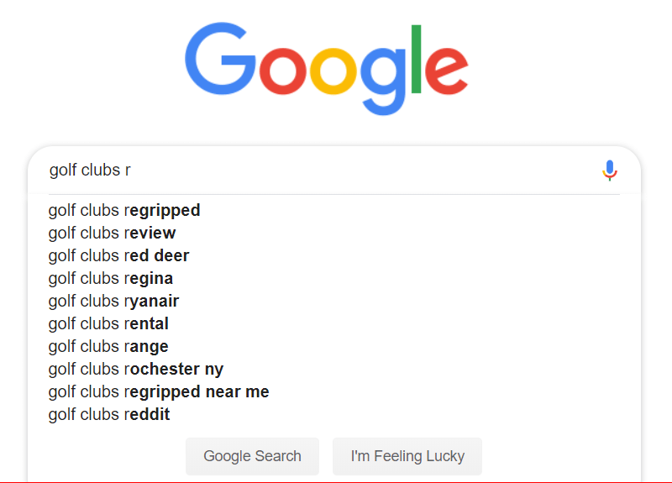Click the green letter l in the Google logo
Screen dimensions: 672x483
(417, 59)
